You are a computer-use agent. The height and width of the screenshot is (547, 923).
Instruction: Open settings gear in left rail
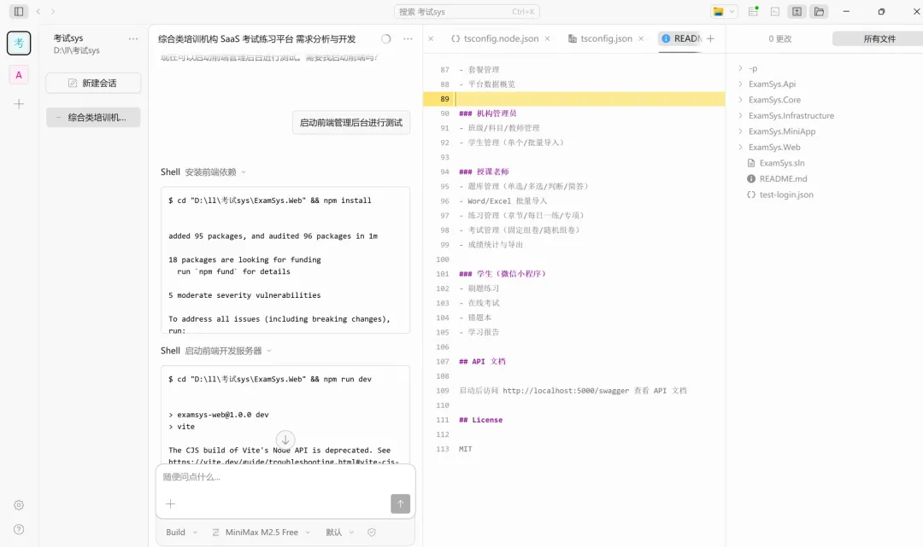(19, 504)
